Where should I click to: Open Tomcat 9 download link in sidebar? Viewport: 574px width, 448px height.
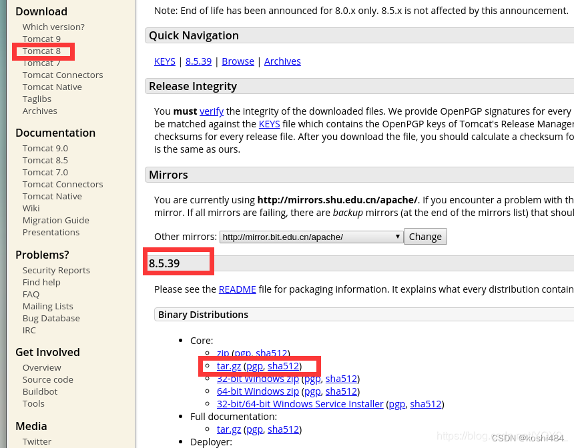[41, 39]
